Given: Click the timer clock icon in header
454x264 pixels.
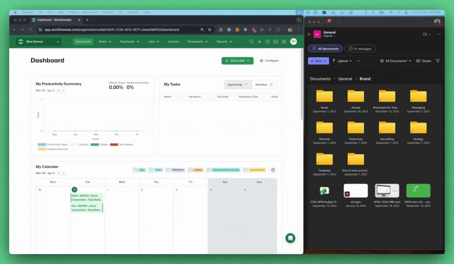Looking at the screenshot, I should [x=267, y=42].
